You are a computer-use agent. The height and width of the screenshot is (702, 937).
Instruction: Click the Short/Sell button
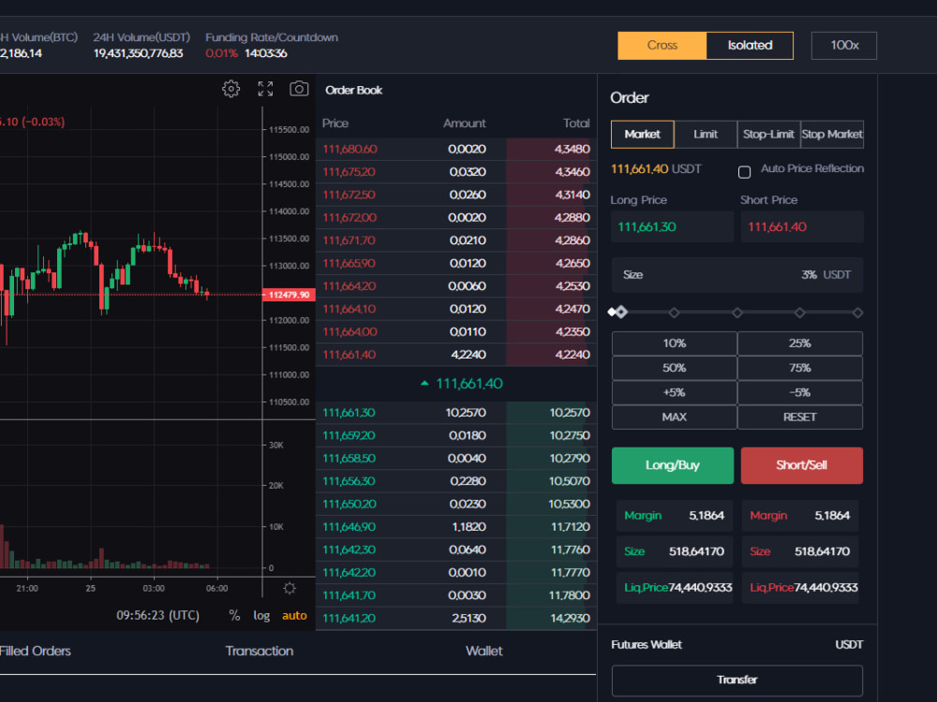click(x=802, y=465)
